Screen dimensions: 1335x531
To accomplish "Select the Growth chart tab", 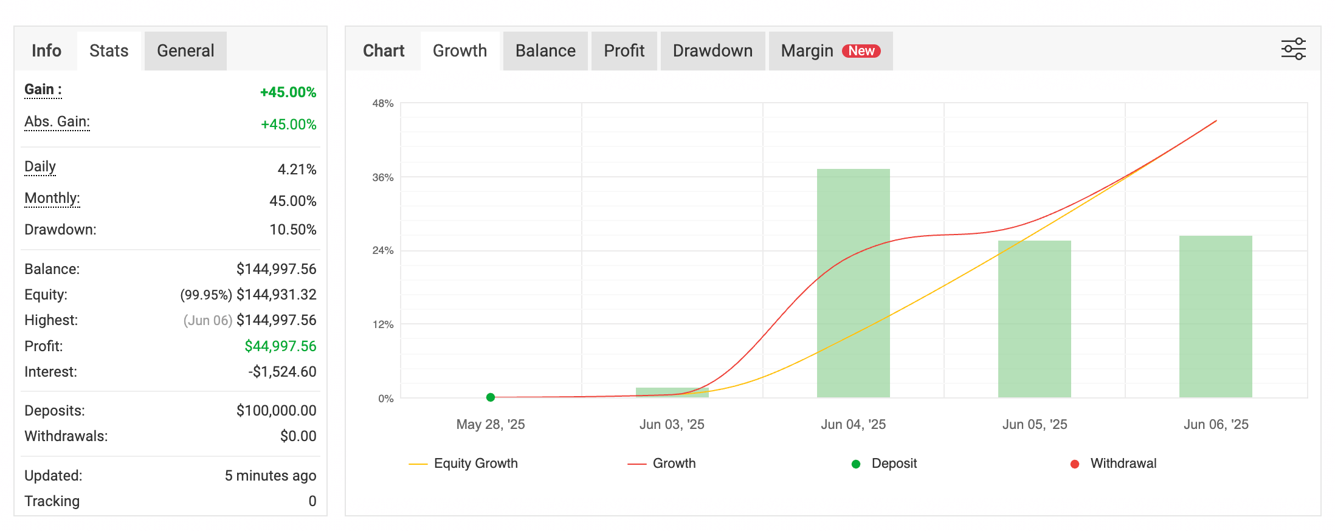I will 460,51.
